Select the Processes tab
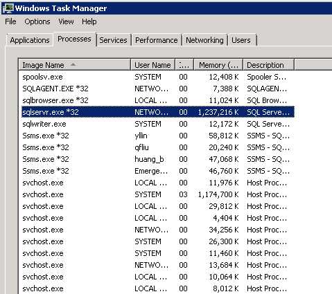The height and width of the screenshot is (294, 332). pyautogui.click(x=74, y=39)
